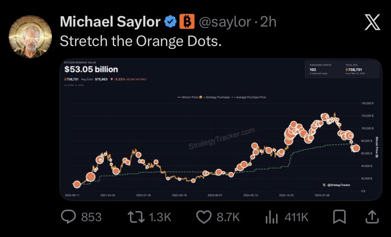Viewport: 391px width, 237px height.
Task: Open Michael Saylor's profile picture
Action: pyautogui.click(x=30, y=36)
